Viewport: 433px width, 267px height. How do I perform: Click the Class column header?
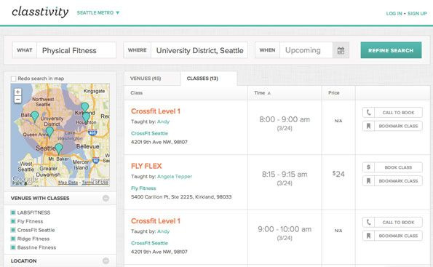coord(136,93)
